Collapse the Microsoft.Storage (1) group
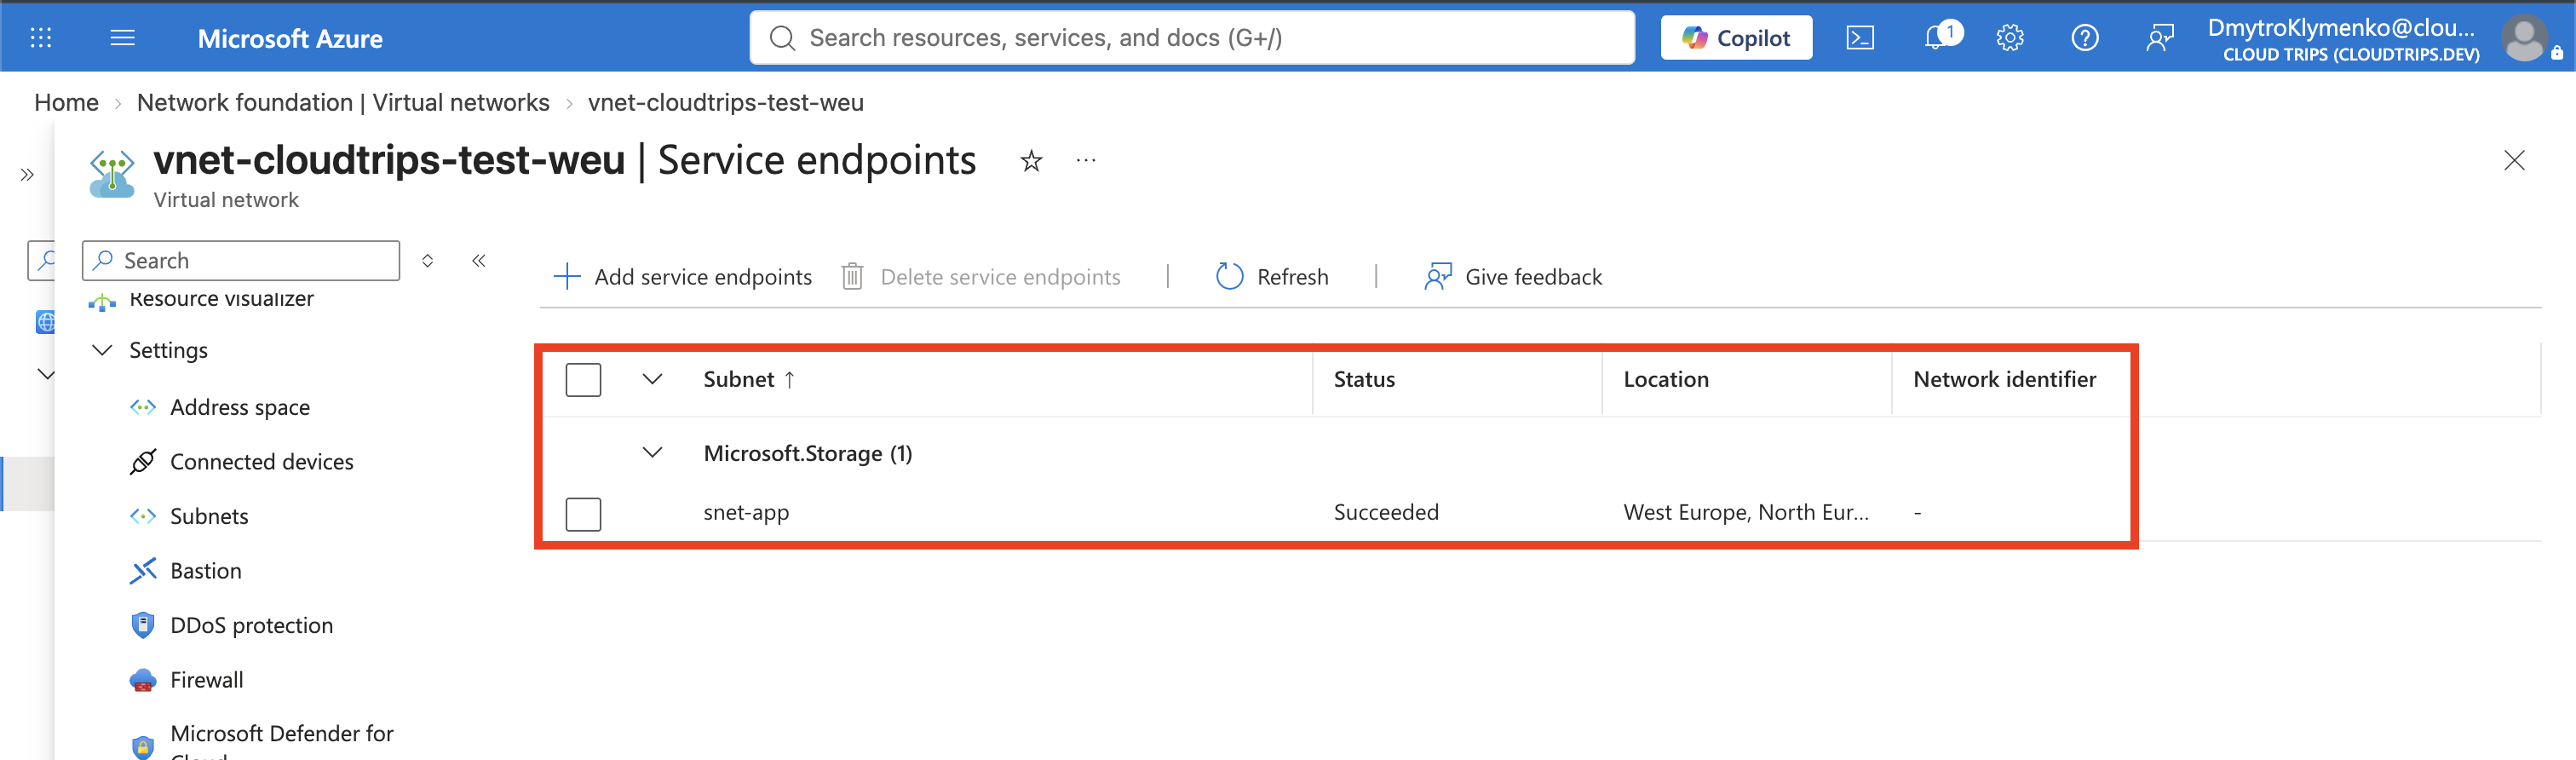This screenshot has height=760, width=2576. (x=652, y=453)
